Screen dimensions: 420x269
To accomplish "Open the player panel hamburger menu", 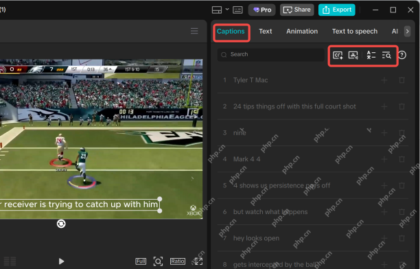I will point(194,31).
